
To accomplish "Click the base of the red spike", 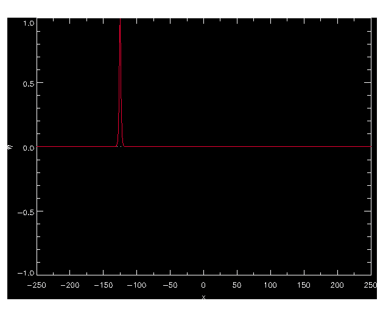I will tap(120, 146).
